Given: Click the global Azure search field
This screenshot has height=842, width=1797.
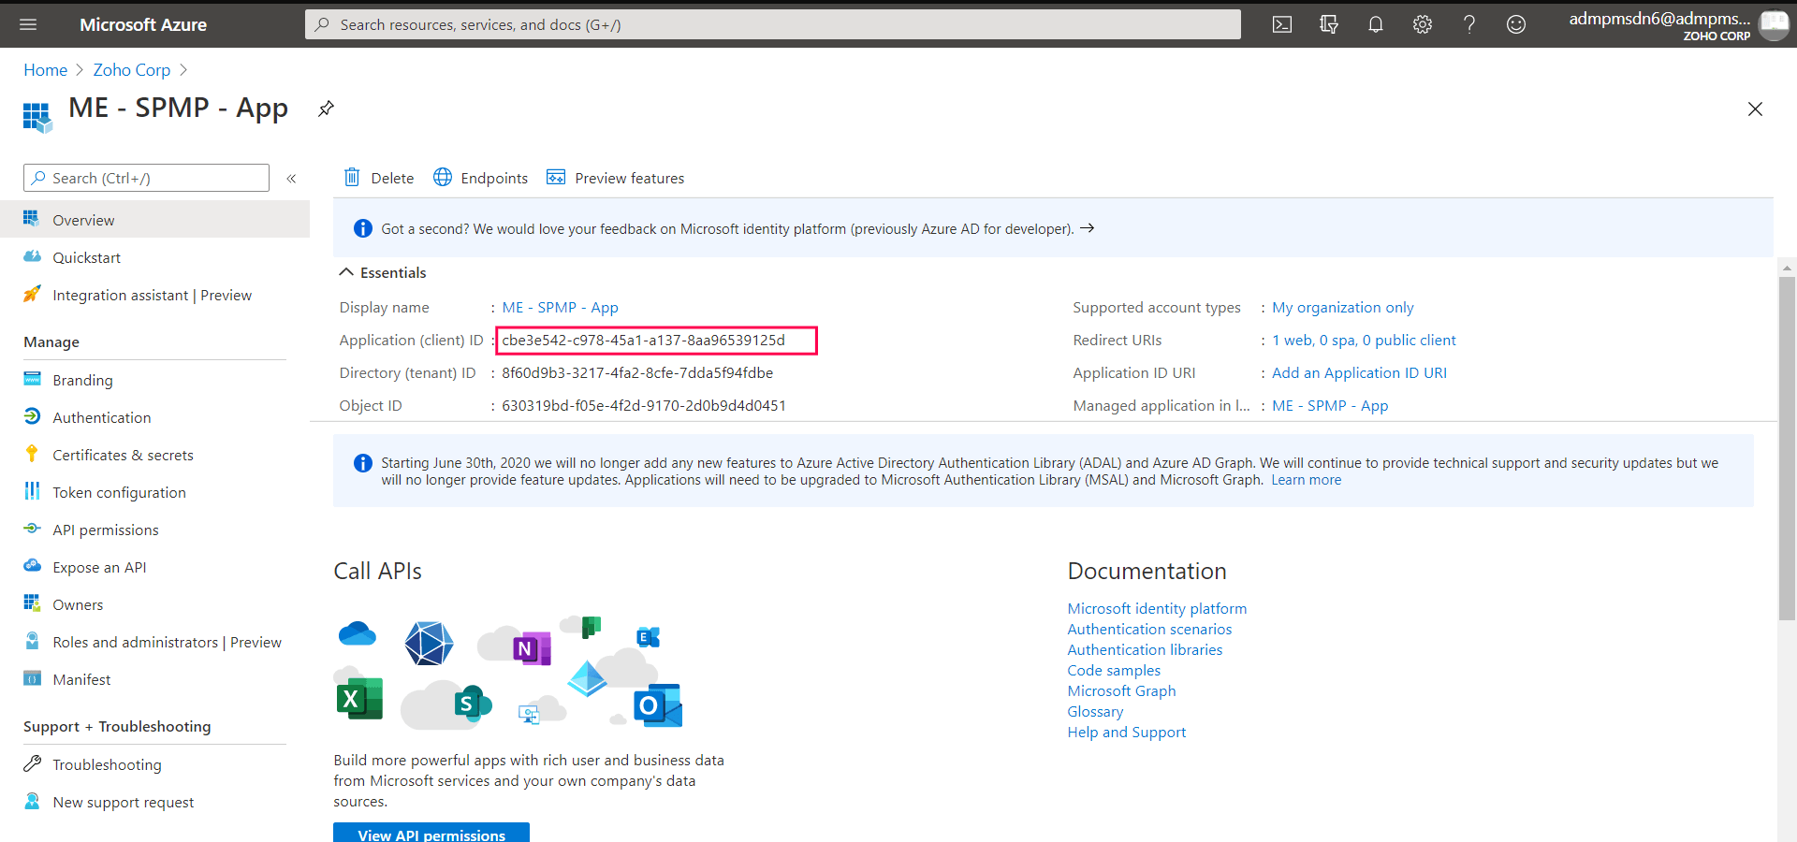Looking at the screenshot, I should pyautogui.click(x=772, y=24).
